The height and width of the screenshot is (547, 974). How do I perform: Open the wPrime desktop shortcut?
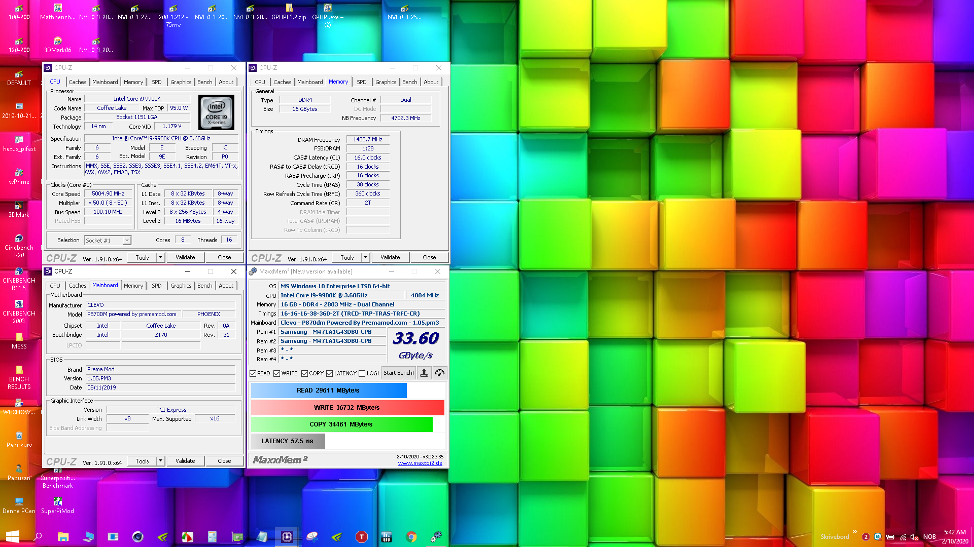[19, 176]
